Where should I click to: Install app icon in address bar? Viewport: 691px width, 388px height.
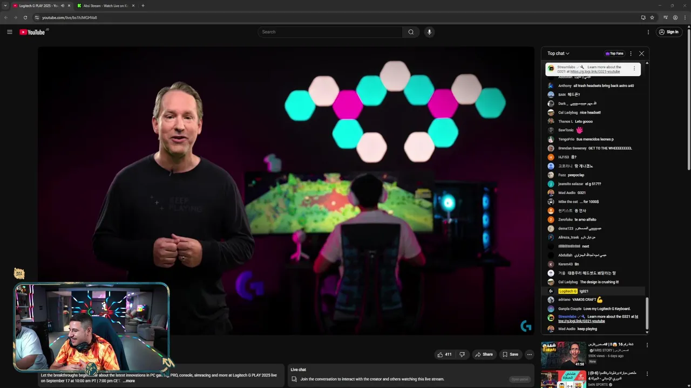(643, 17)
